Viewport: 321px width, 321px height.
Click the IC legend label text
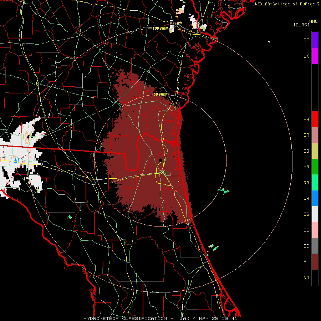pyautogui.click(x=306, y=230)
